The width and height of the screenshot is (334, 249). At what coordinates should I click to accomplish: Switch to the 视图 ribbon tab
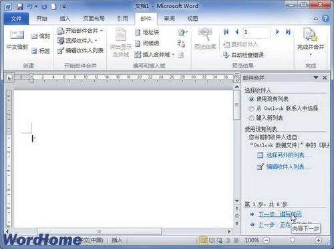192,19
